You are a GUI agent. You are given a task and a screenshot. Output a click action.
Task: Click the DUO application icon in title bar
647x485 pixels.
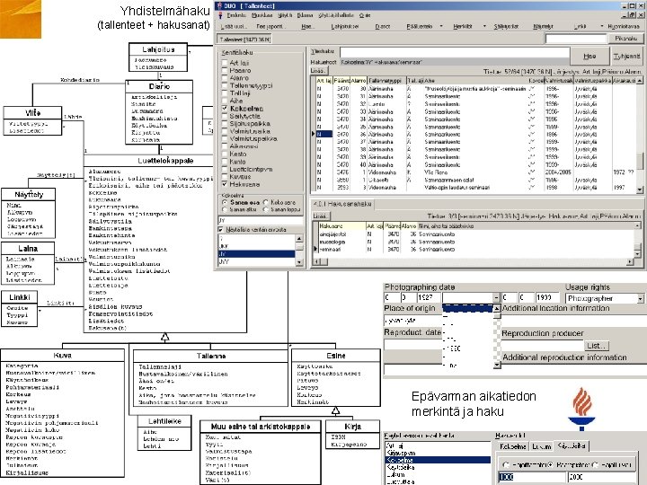point(220,5)
